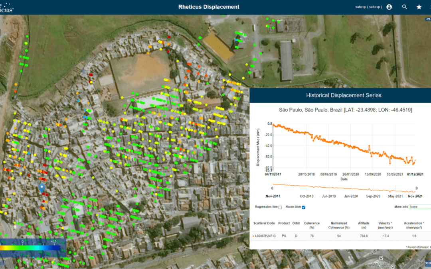Click the search magnifier icon

click(x=405, y=7)
